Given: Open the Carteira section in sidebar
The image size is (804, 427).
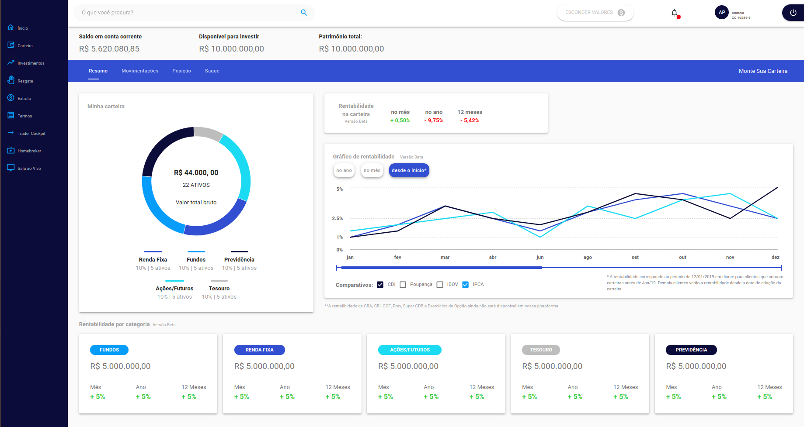Looking at the screenshot, I should point(25,45).
